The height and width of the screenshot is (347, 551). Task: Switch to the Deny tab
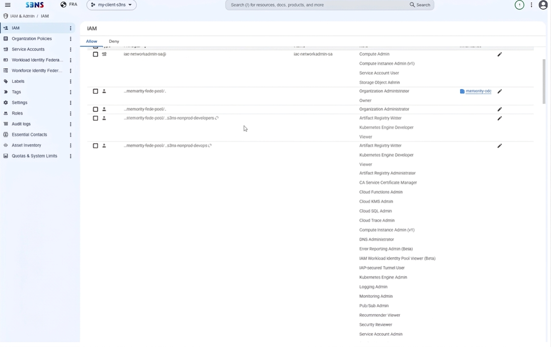(114, 41)
